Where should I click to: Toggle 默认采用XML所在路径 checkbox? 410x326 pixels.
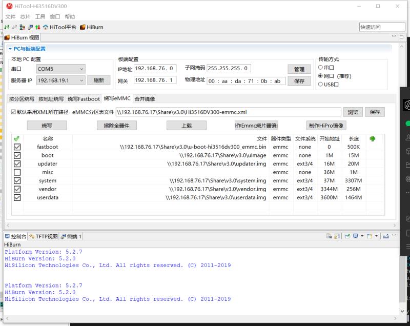pyautogui.click(x=13, y=112)
